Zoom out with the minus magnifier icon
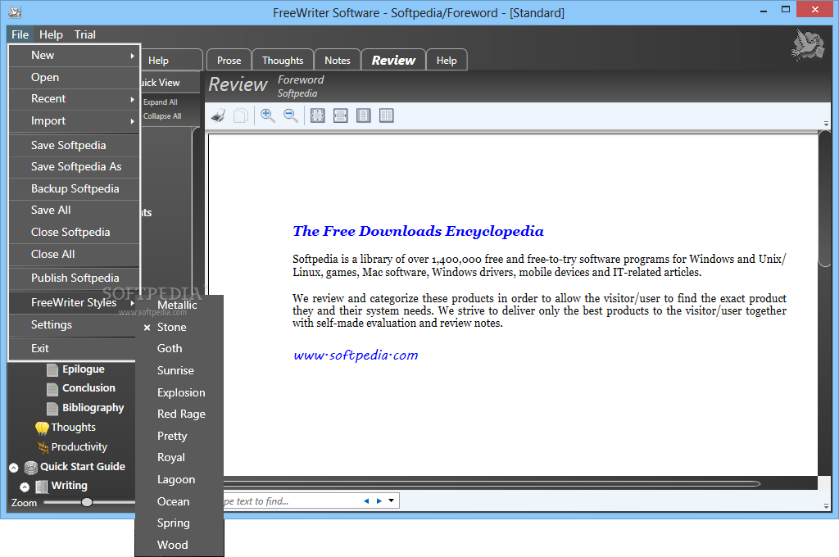The height and width of the screenshot is (557, 839). 291,115
